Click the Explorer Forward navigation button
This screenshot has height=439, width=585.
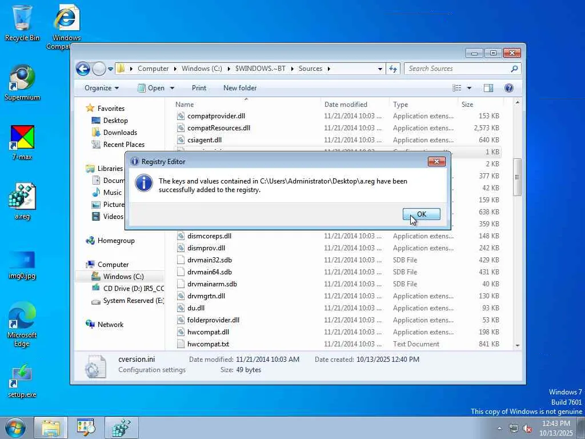click(x=99, y=69)
